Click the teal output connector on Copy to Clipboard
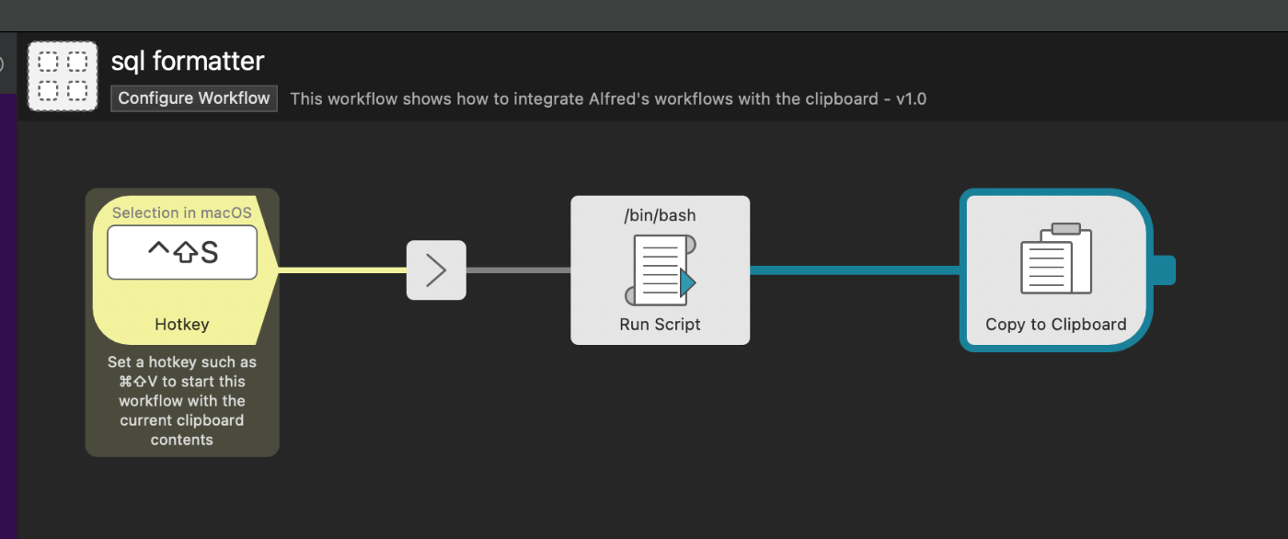Screen dimensions: 1288x539 tap(1165, 269)
